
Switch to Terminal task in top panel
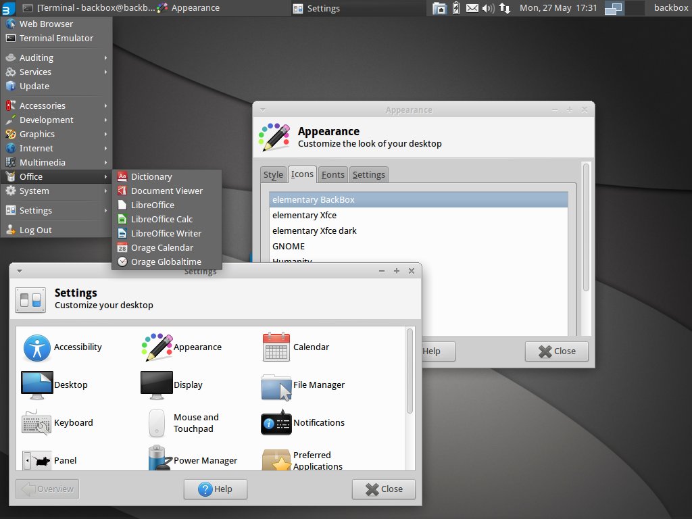(89, 8)
